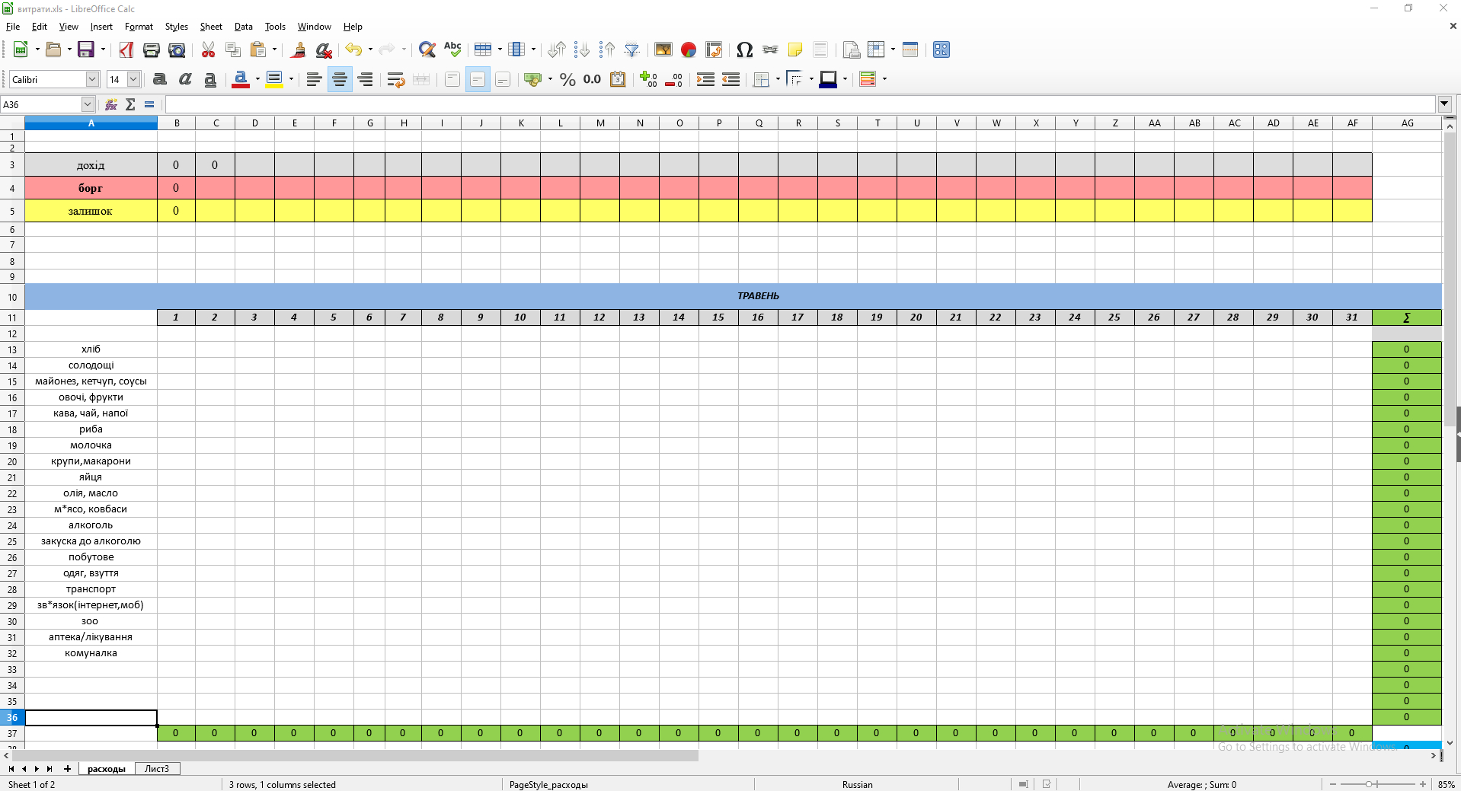Insert Comment using yellow note icon

tap(795, 49)
